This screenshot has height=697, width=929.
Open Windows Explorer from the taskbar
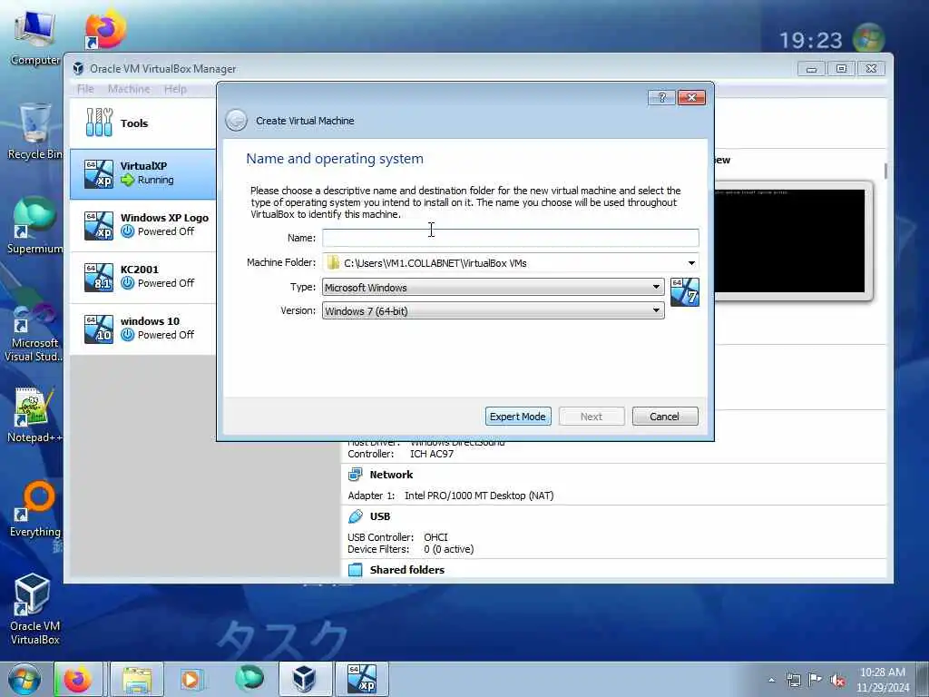click(137, 679)
